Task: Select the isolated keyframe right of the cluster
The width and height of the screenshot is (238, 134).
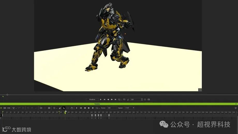Action: (x=109, y=115)
